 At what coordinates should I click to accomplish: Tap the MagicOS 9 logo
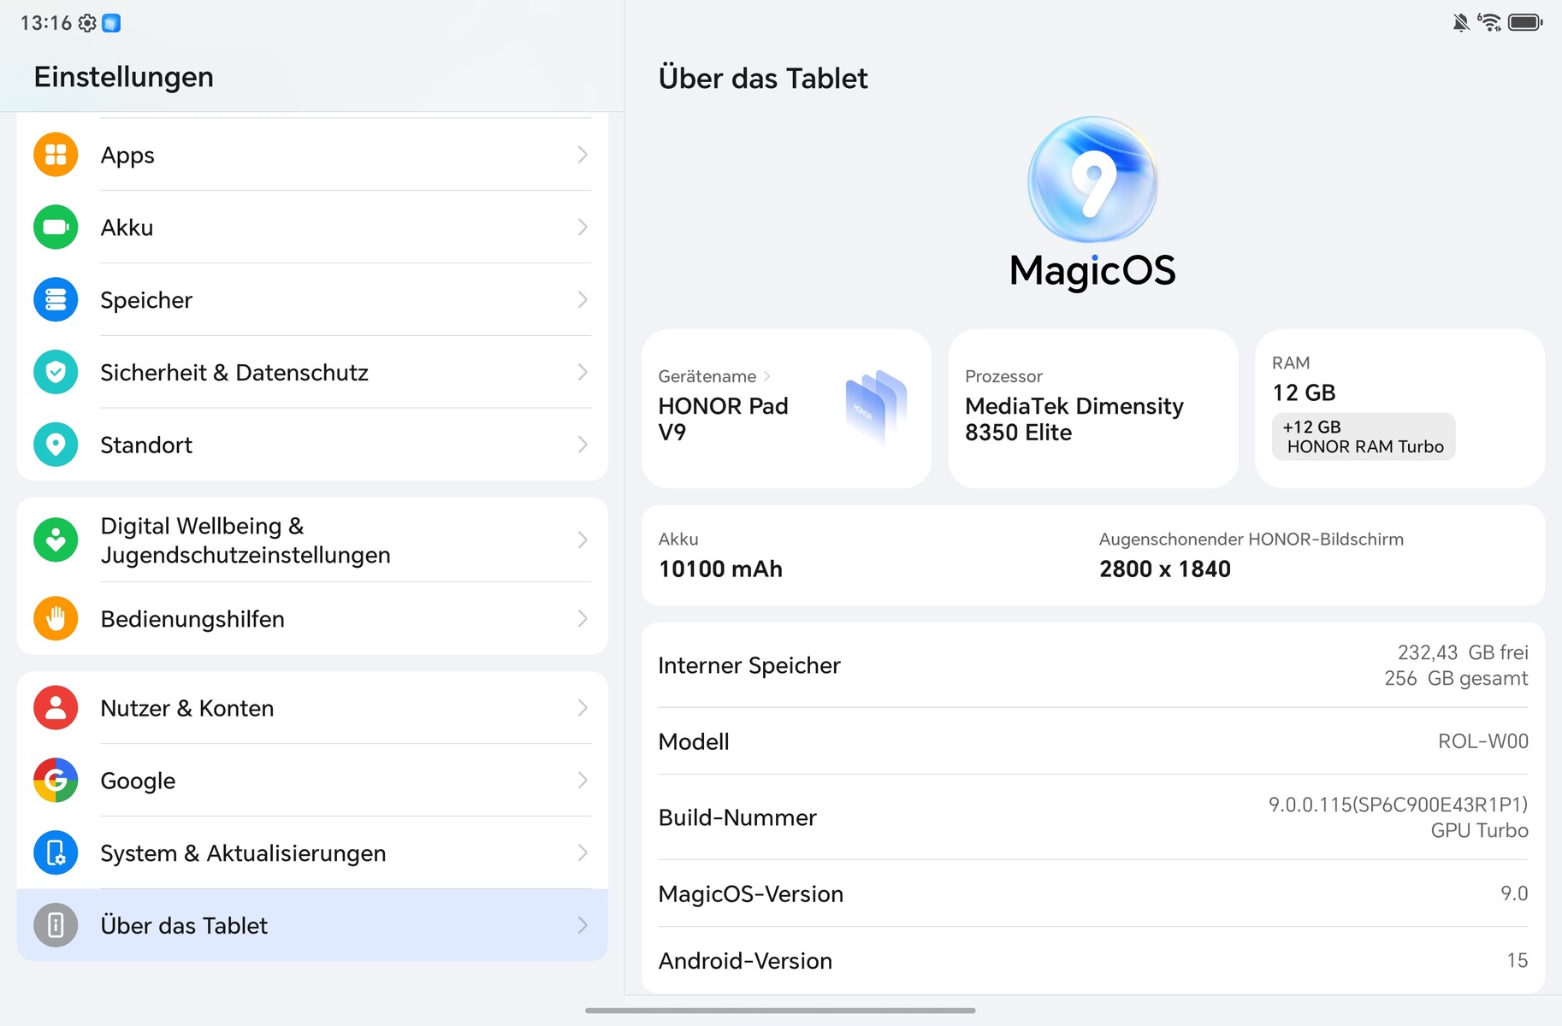click(1092, 181)
